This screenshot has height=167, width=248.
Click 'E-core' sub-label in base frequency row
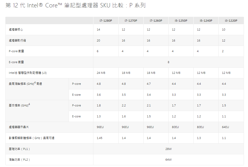click(76, 116)
